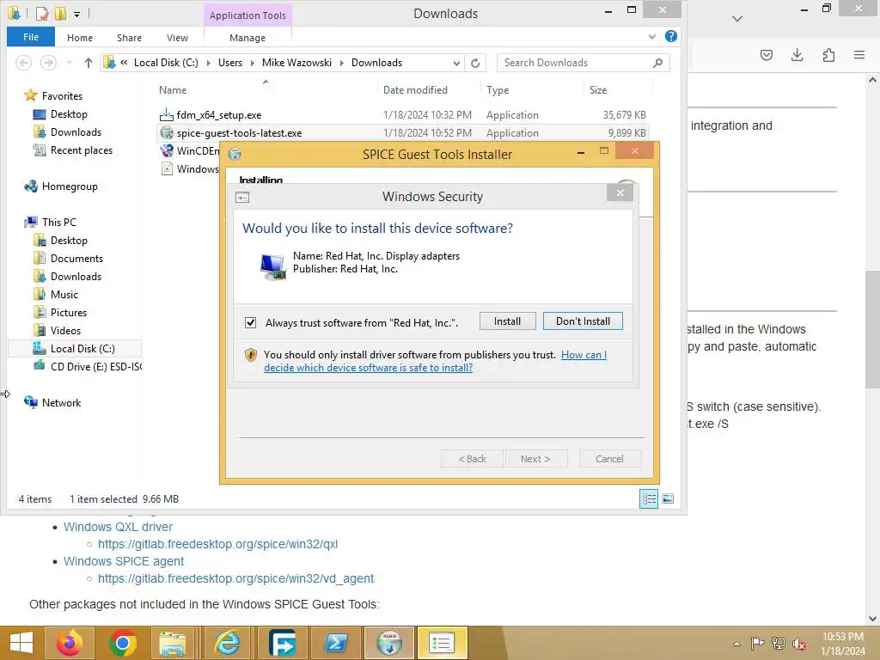Select Documents under This PC
This screenshot has height=660, width=880.
click(76, 258)
